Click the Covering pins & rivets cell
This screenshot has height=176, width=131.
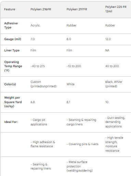(82, 144)
